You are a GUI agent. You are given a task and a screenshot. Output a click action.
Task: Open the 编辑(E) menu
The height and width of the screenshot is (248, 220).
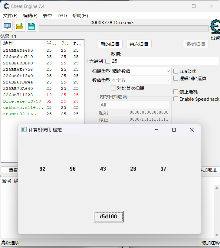pos(30,16)
